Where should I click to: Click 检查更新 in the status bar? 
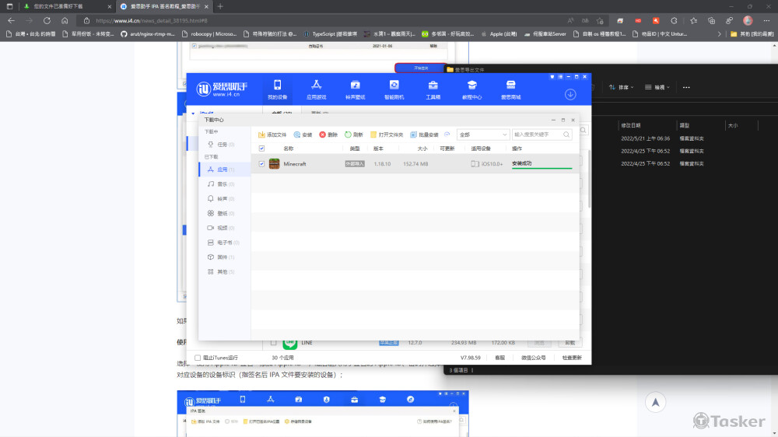point(571,358)
